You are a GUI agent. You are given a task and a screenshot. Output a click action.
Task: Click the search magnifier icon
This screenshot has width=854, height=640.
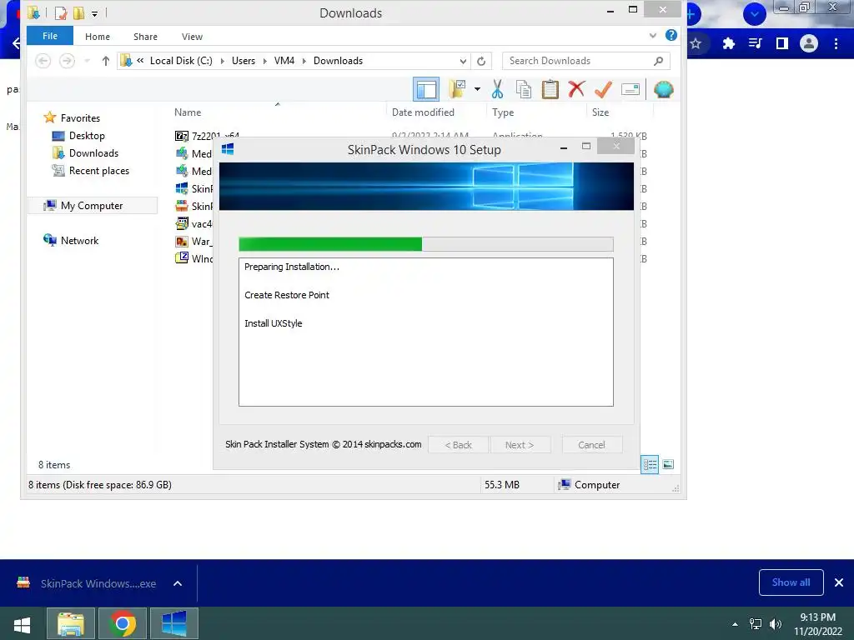click(x=659, y=61)
